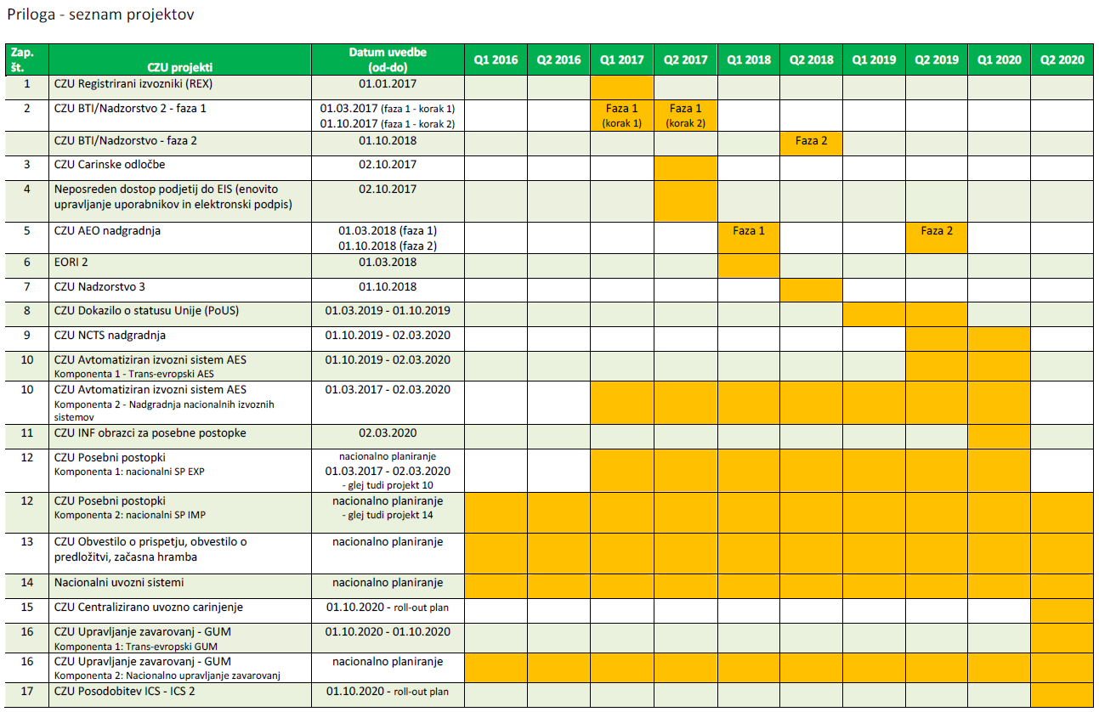Click the 'Faza 1 (korak 2)' orange cell
The height and width of the screenshot is (712, 1099).
[685, 116]
